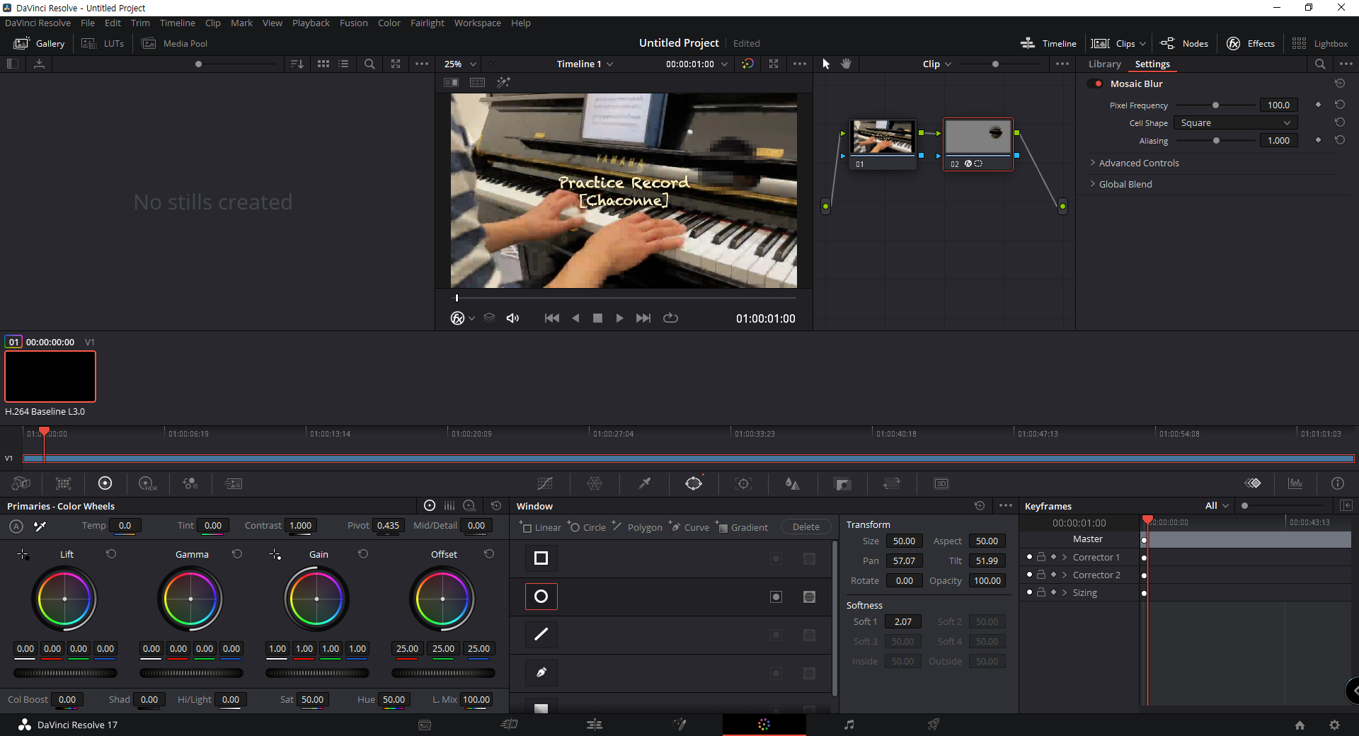Select the pointer tool in node editor
1359x736 pixels.
tap(825, 64)
